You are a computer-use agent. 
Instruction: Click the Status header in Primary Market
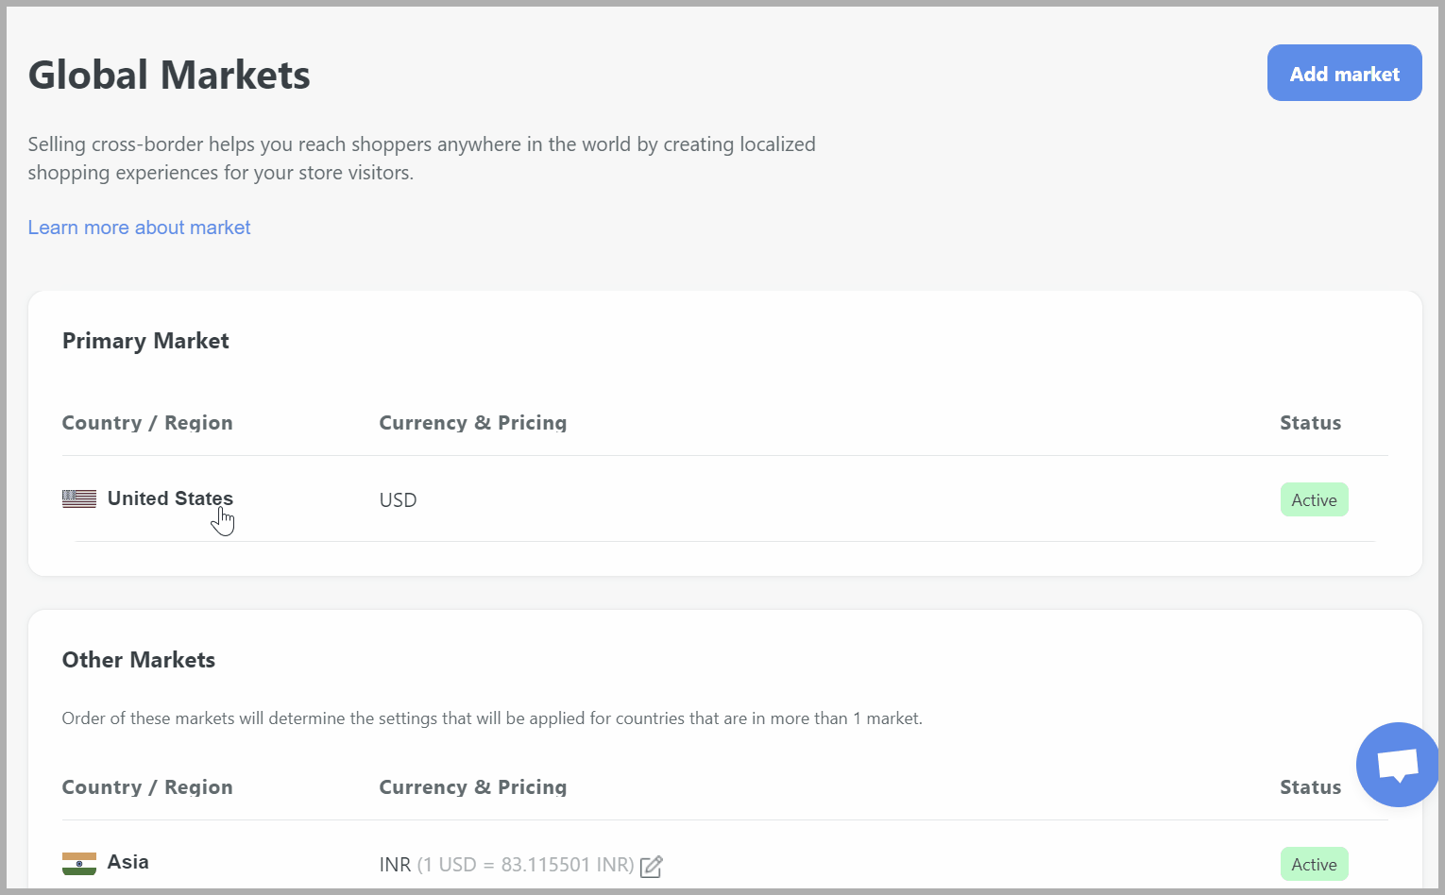point(1310,423)
